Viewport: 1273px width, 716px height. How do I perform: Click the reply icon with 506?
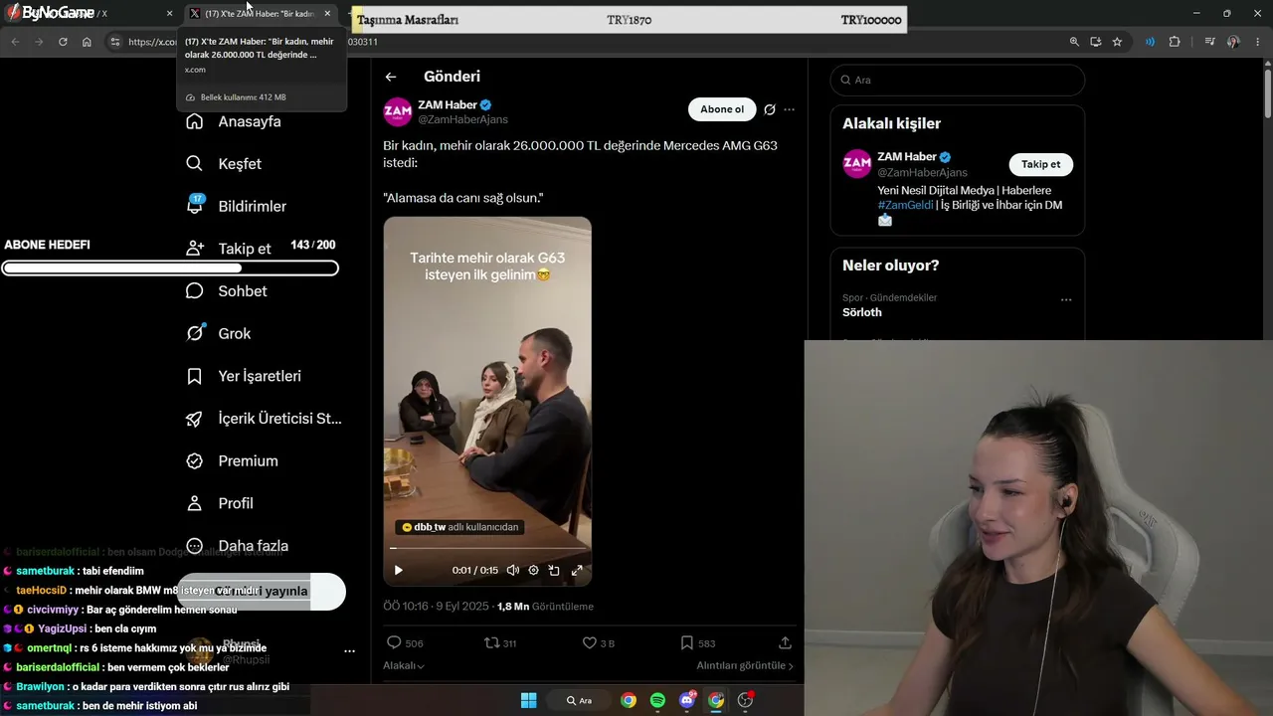[394, 642]
